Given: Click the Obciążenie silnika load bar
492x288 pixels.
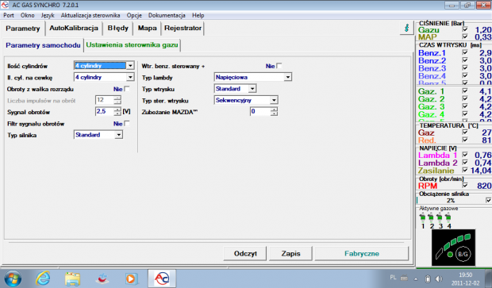Looking at the screenshot, I should point(451,200).
